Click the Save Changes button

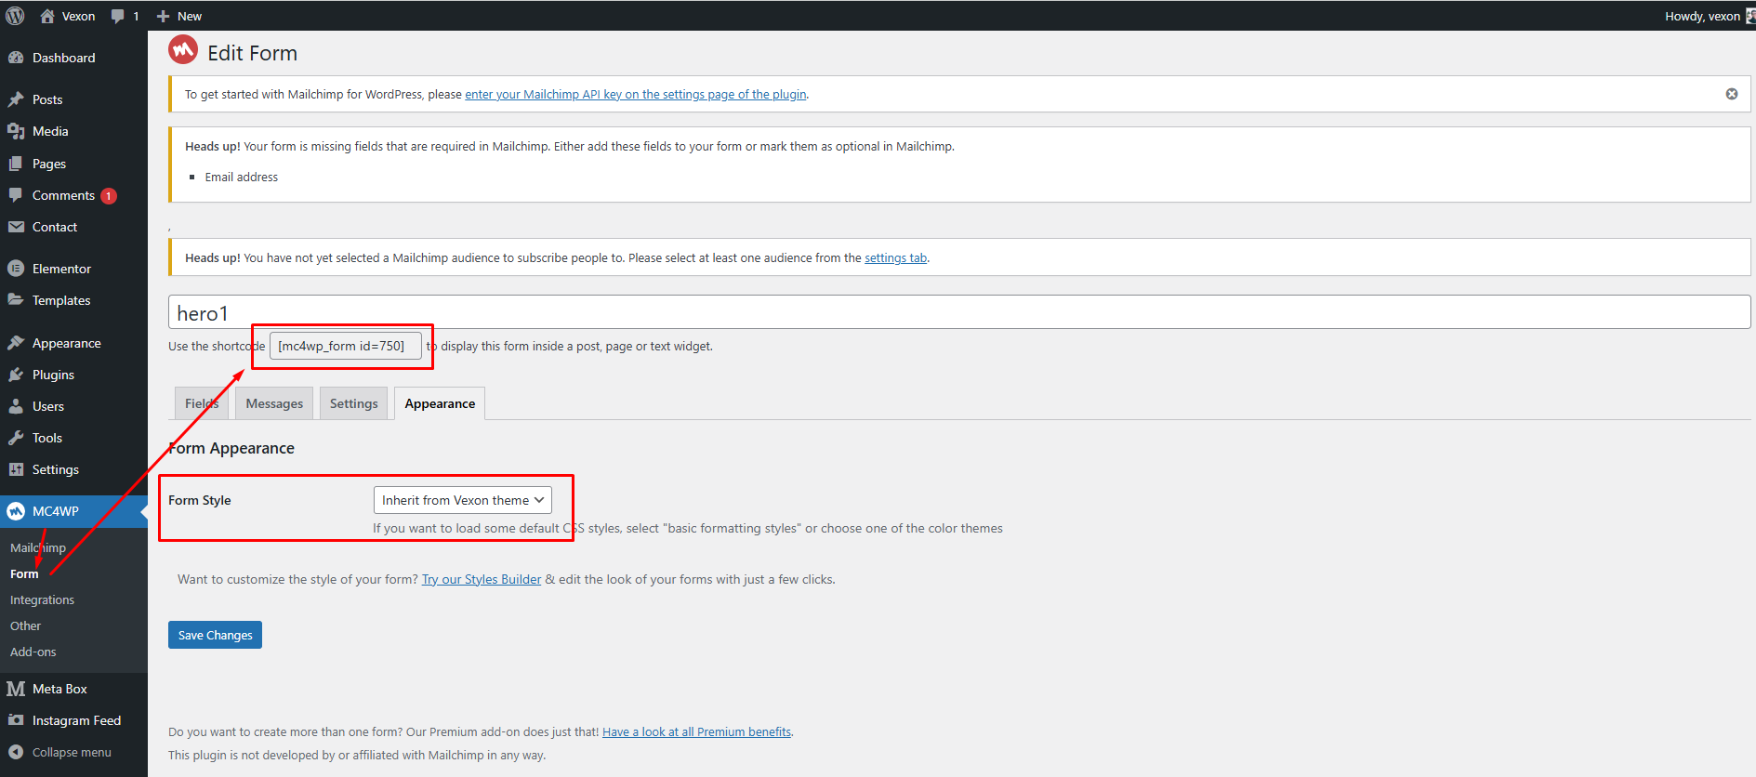click(x=215, y=635)
